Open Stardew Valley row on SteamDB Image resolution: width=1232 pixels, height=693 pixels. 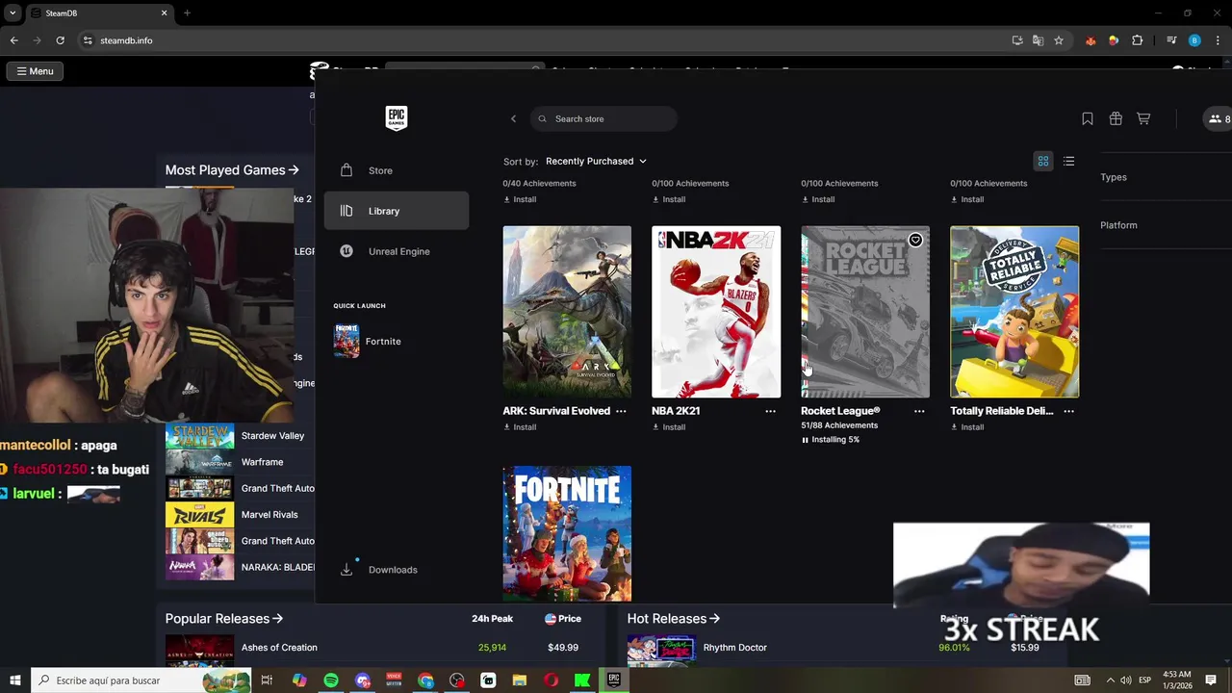(241, 436)
